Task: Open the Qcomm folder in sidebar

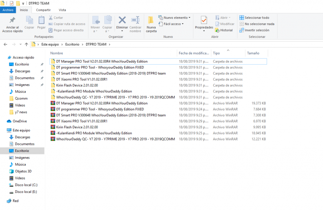Action: 21,99
